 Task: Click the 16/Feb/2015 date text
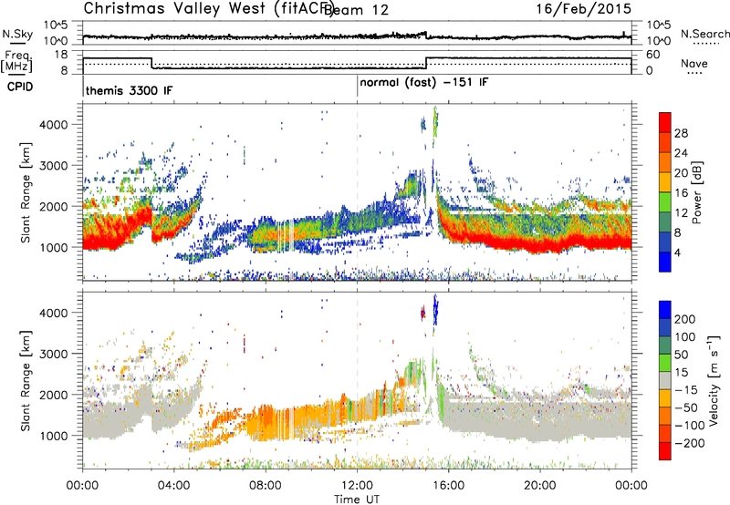(x=584, y=8)
